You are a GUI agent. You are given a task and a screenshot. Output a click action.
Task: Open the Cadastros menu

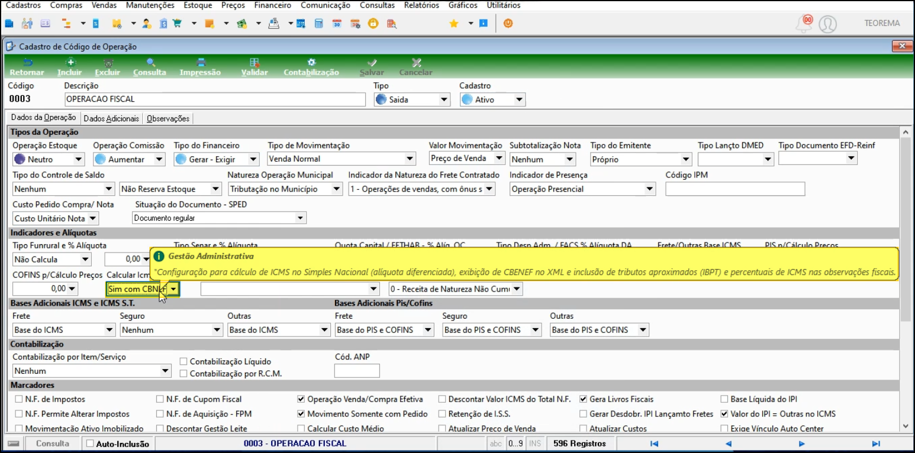(23, 5)
